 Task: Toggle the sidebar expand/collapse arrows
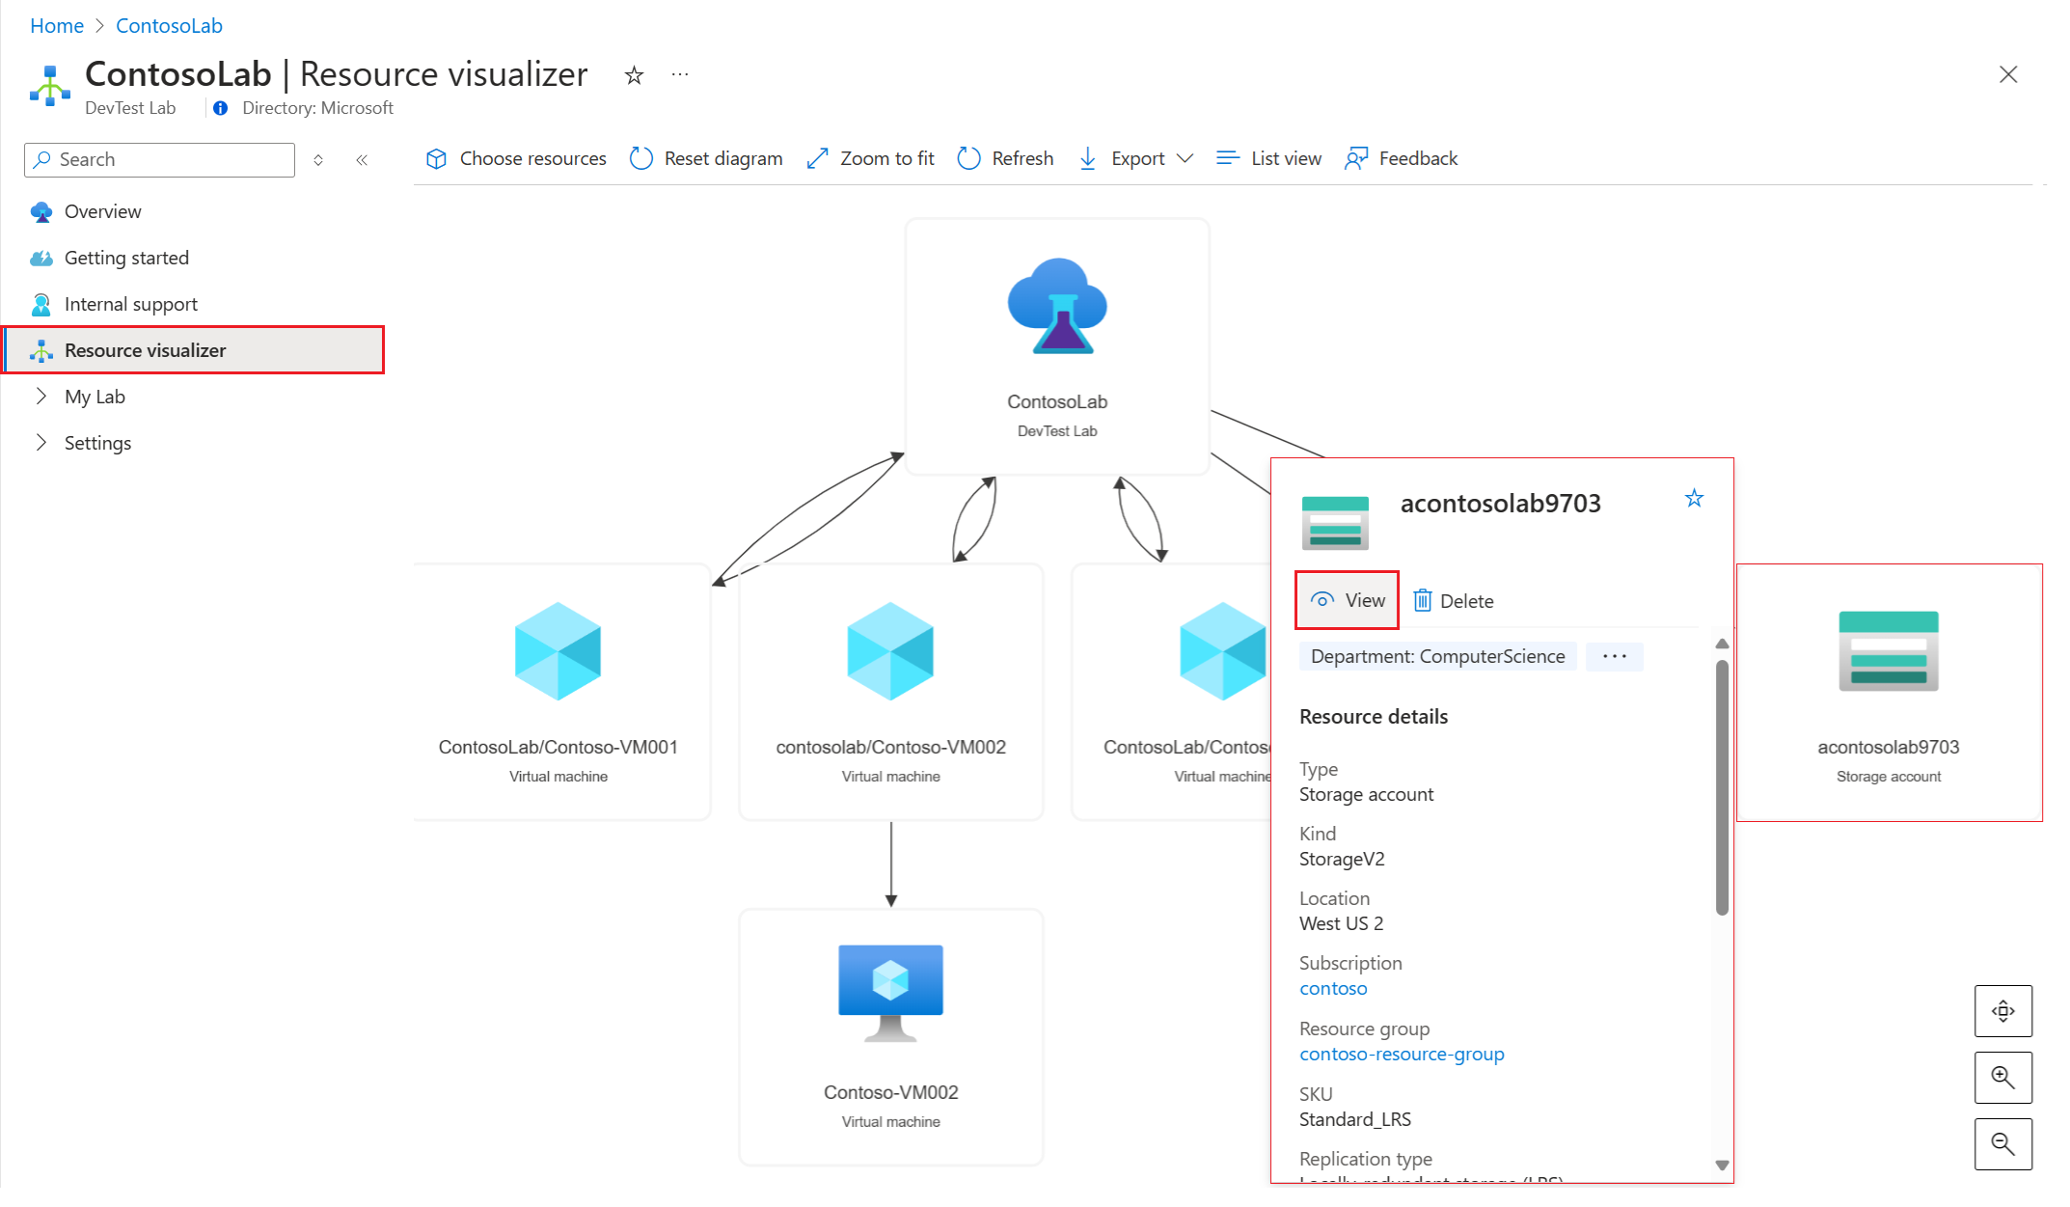coord(318,160)
